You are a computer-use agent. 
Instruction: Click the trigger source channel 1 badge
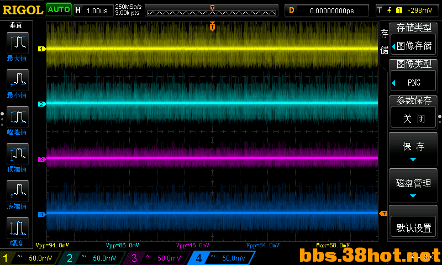[x=399, y=10]
